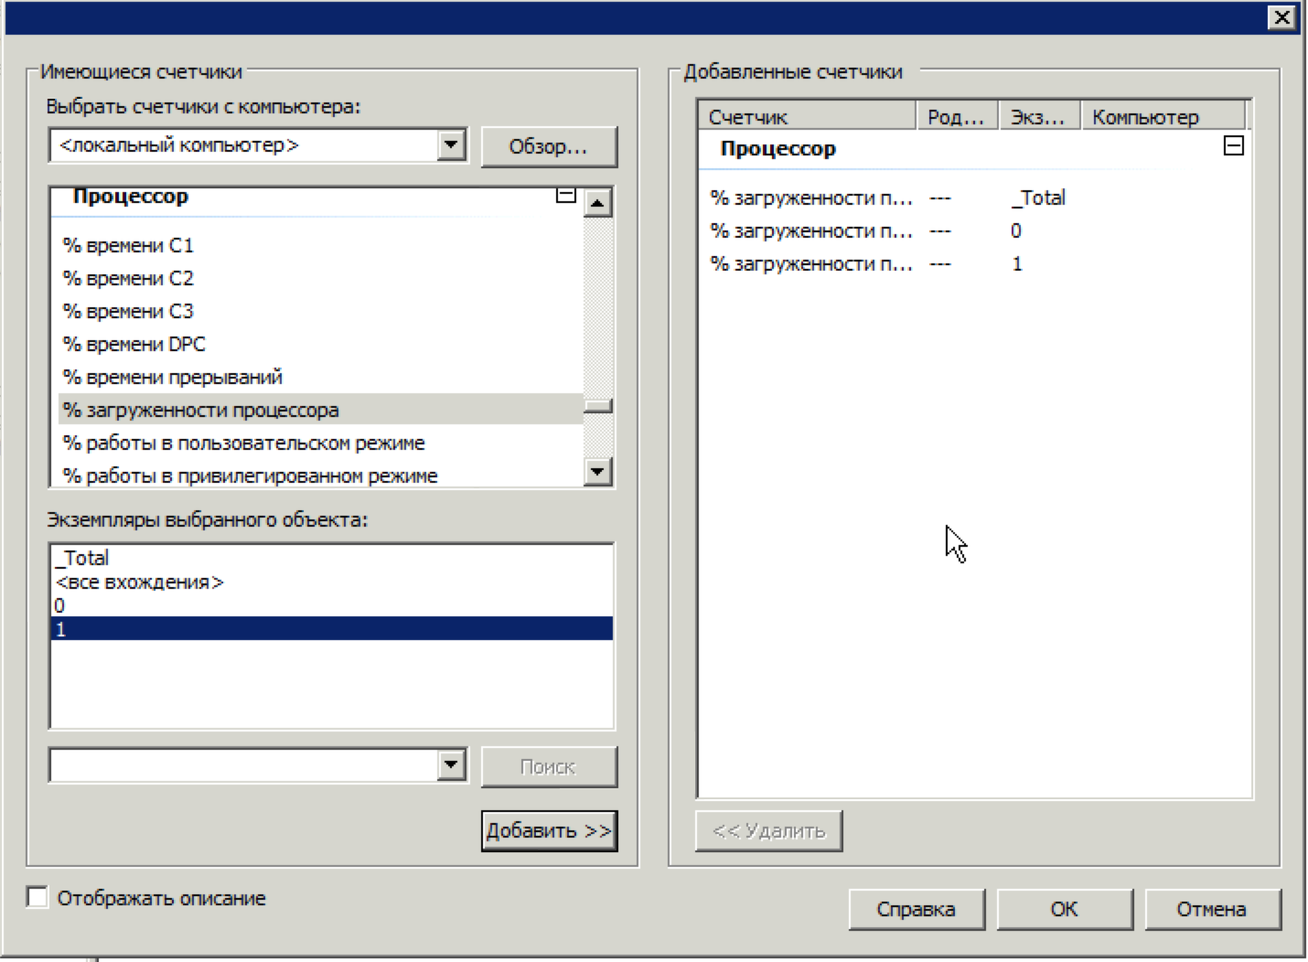Confirm with the OK button
The width and height of the screenshot is (1308, 962).
point(1064,909)
